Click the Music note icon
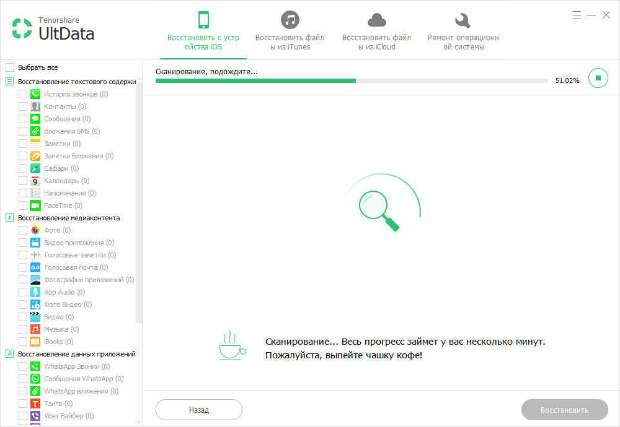Image resolution: width=620 pixels, height=427 pixels. [35, 329]
